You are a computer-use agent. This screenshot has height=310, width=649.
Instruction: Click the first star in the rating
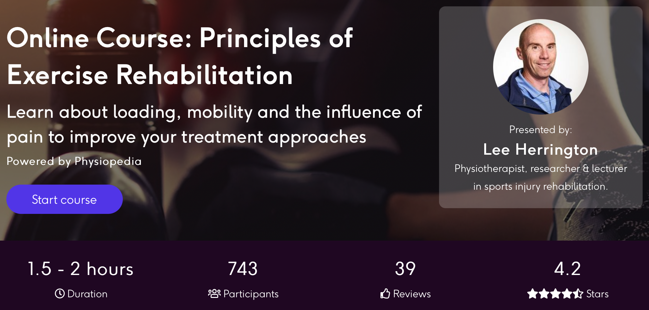[x=533, y=293]
